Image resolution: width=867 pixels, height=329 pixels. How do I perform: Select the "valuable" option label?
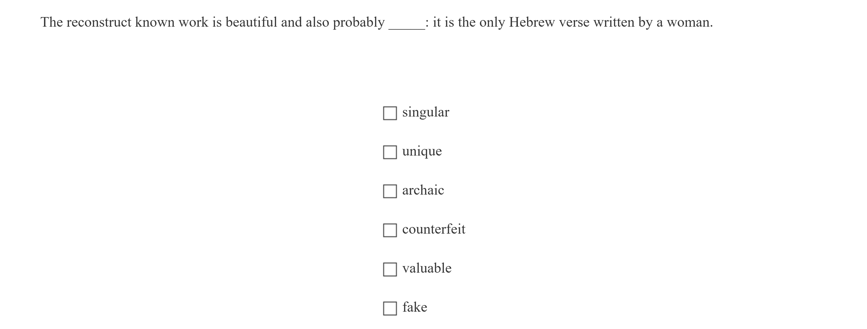tap(427, 268)
